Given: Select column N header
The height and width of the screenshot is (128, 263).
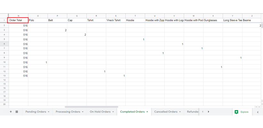Looking at the screenshot, I should pos(19,16).
